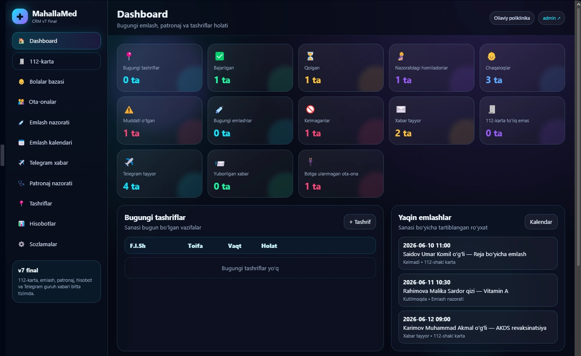This screenshot has height=356, width=581.
Task: Click the + Tashrif button
Action: click(360, 222)
